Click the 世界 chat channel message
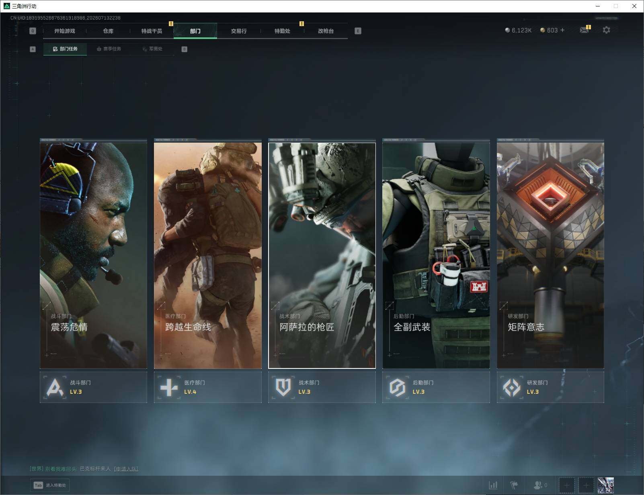The width and height of the screenshot is (644, 495). (x=84, y=469)
